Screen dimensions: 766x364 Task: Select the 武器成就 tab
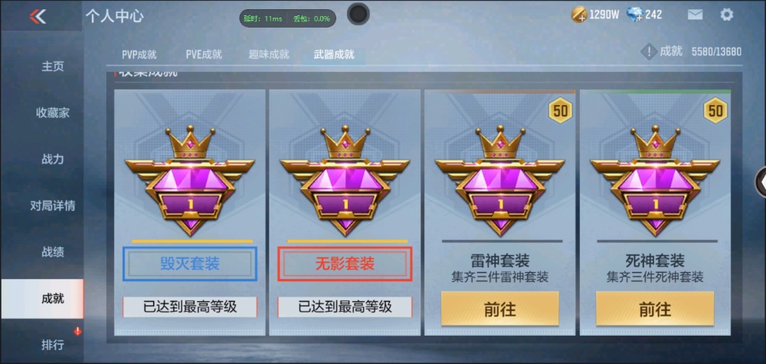point(334,54)
